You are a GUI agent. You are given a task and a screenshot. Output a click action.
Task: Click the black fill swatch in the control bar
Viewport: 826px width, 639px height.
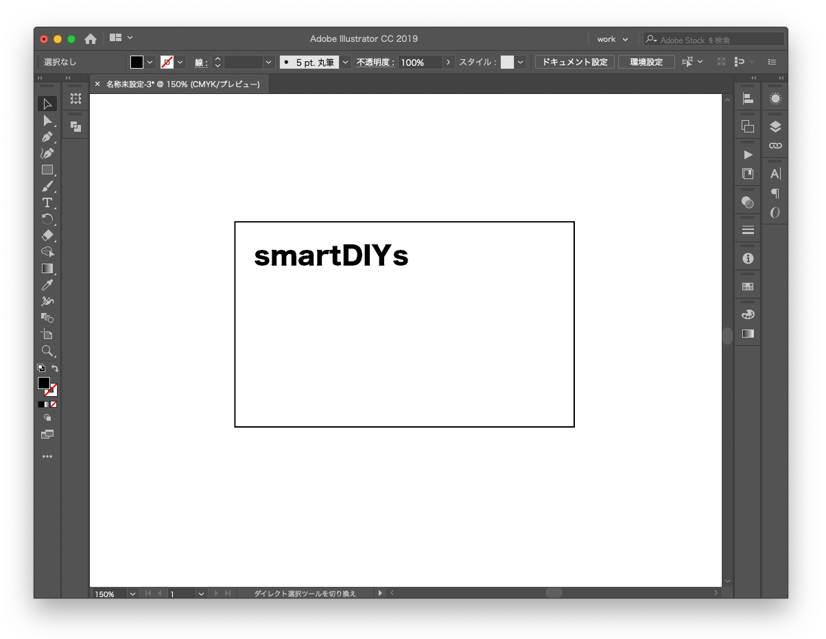click(x=137, y=62)
